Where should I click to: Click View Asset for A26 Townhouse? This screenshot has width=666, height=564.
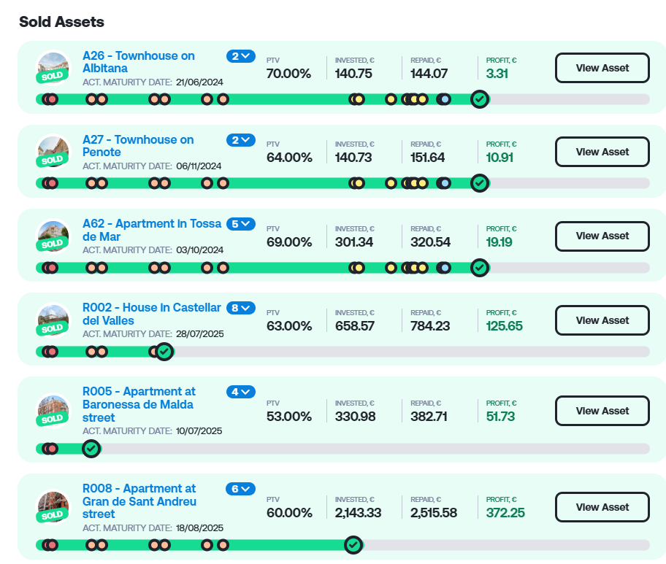[602, 68]
